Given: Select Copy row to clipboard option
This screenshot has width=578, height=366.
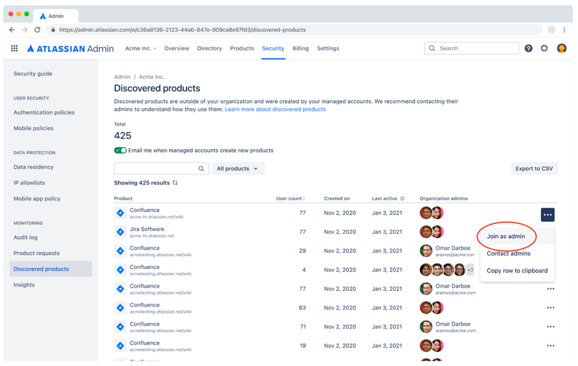Looking at the screenshot, I should click(517, 271).
